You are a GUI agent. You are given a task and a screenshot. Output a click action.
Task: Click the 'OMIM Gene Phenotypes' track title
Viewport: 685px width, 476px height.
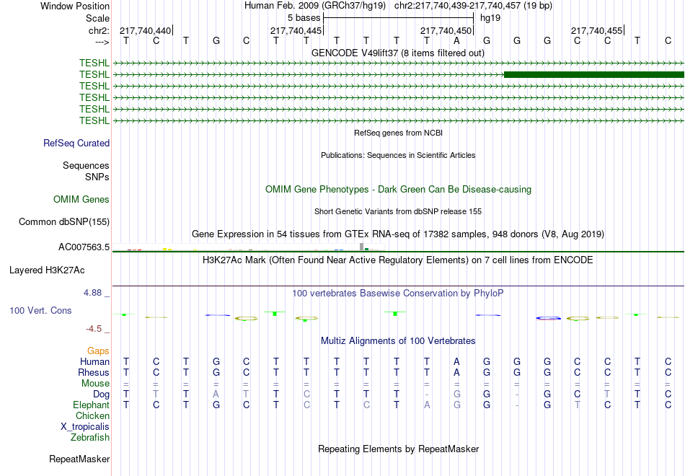(398, 189)
